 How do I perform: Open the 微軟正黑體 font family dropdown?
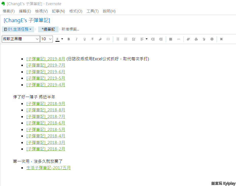(x=21, y=39)
